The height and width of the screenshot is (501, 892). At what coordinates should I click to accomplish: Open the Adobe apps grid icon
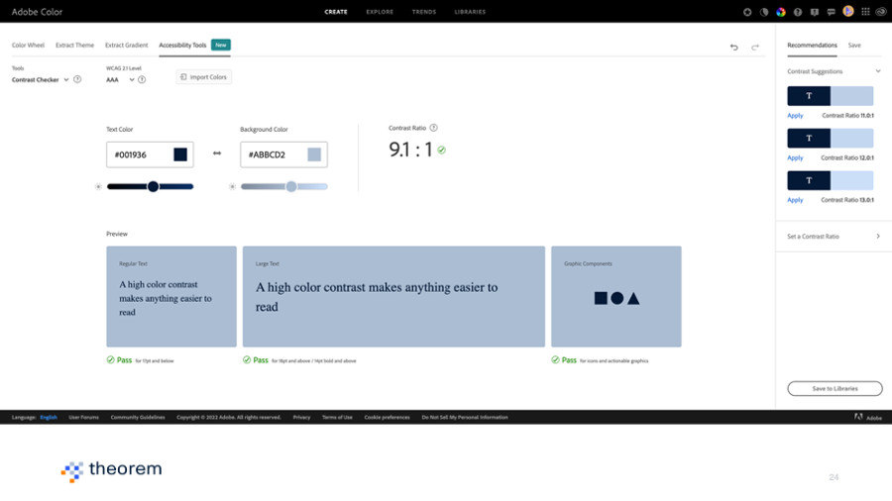tap(865, 12)
